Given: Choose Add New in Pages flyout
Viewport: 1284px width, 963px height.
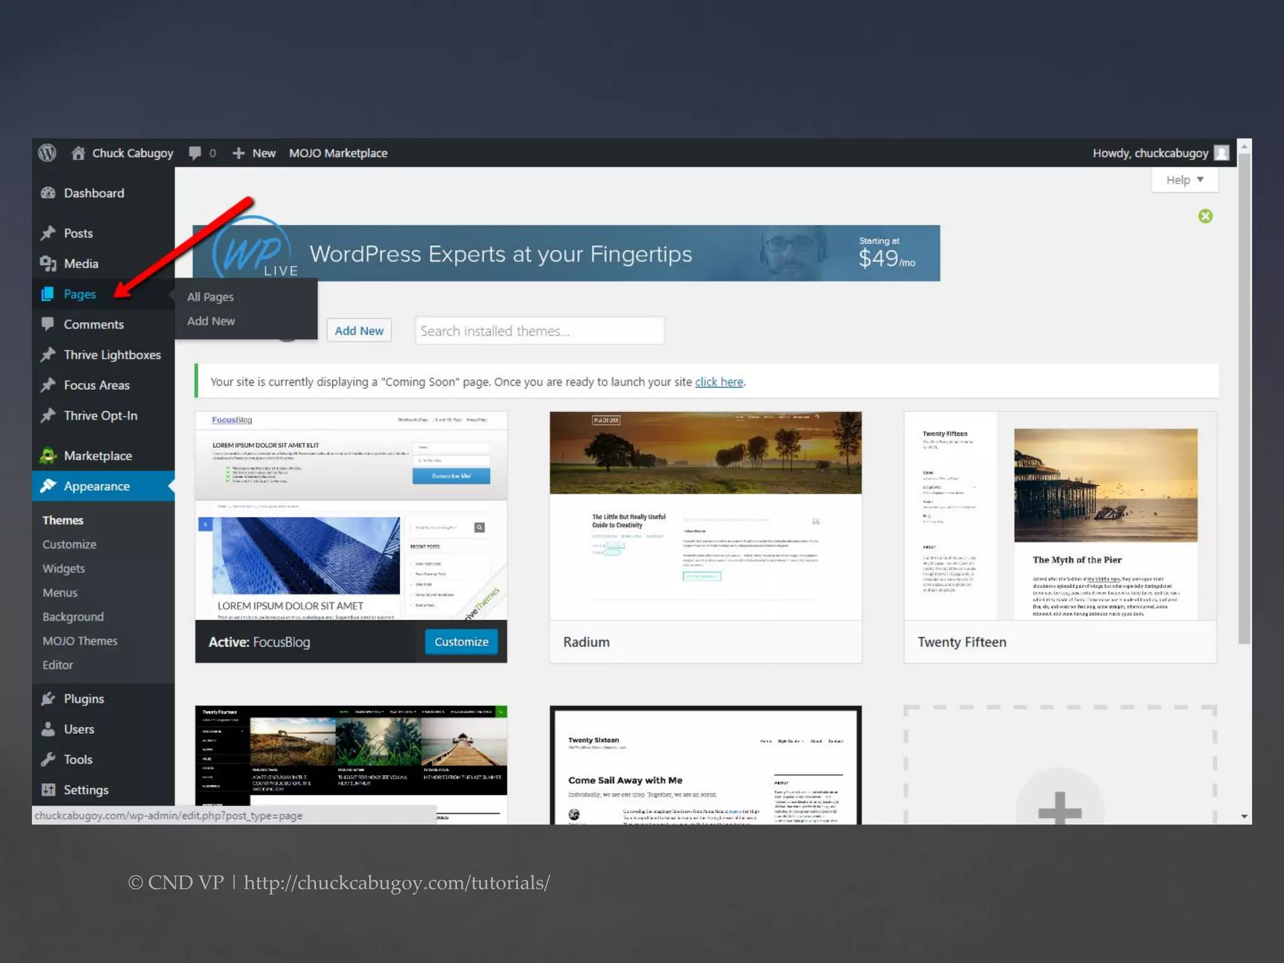Looking at the screenshot, I should 211,321.
